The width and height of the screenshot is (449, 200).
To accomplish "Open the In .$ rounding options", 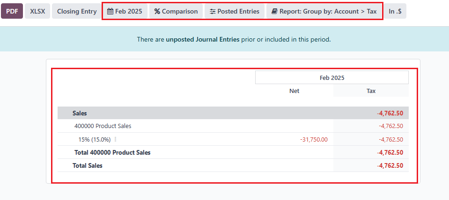I will pos(395,11).
